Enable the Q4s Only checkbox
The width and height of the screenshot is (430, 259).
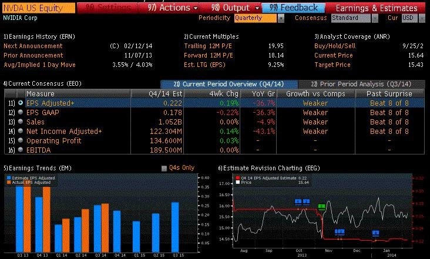(164, 169)
